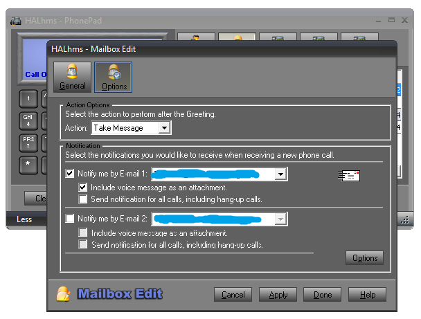
Task: Click the Apply button
Action: coord(278,295)
